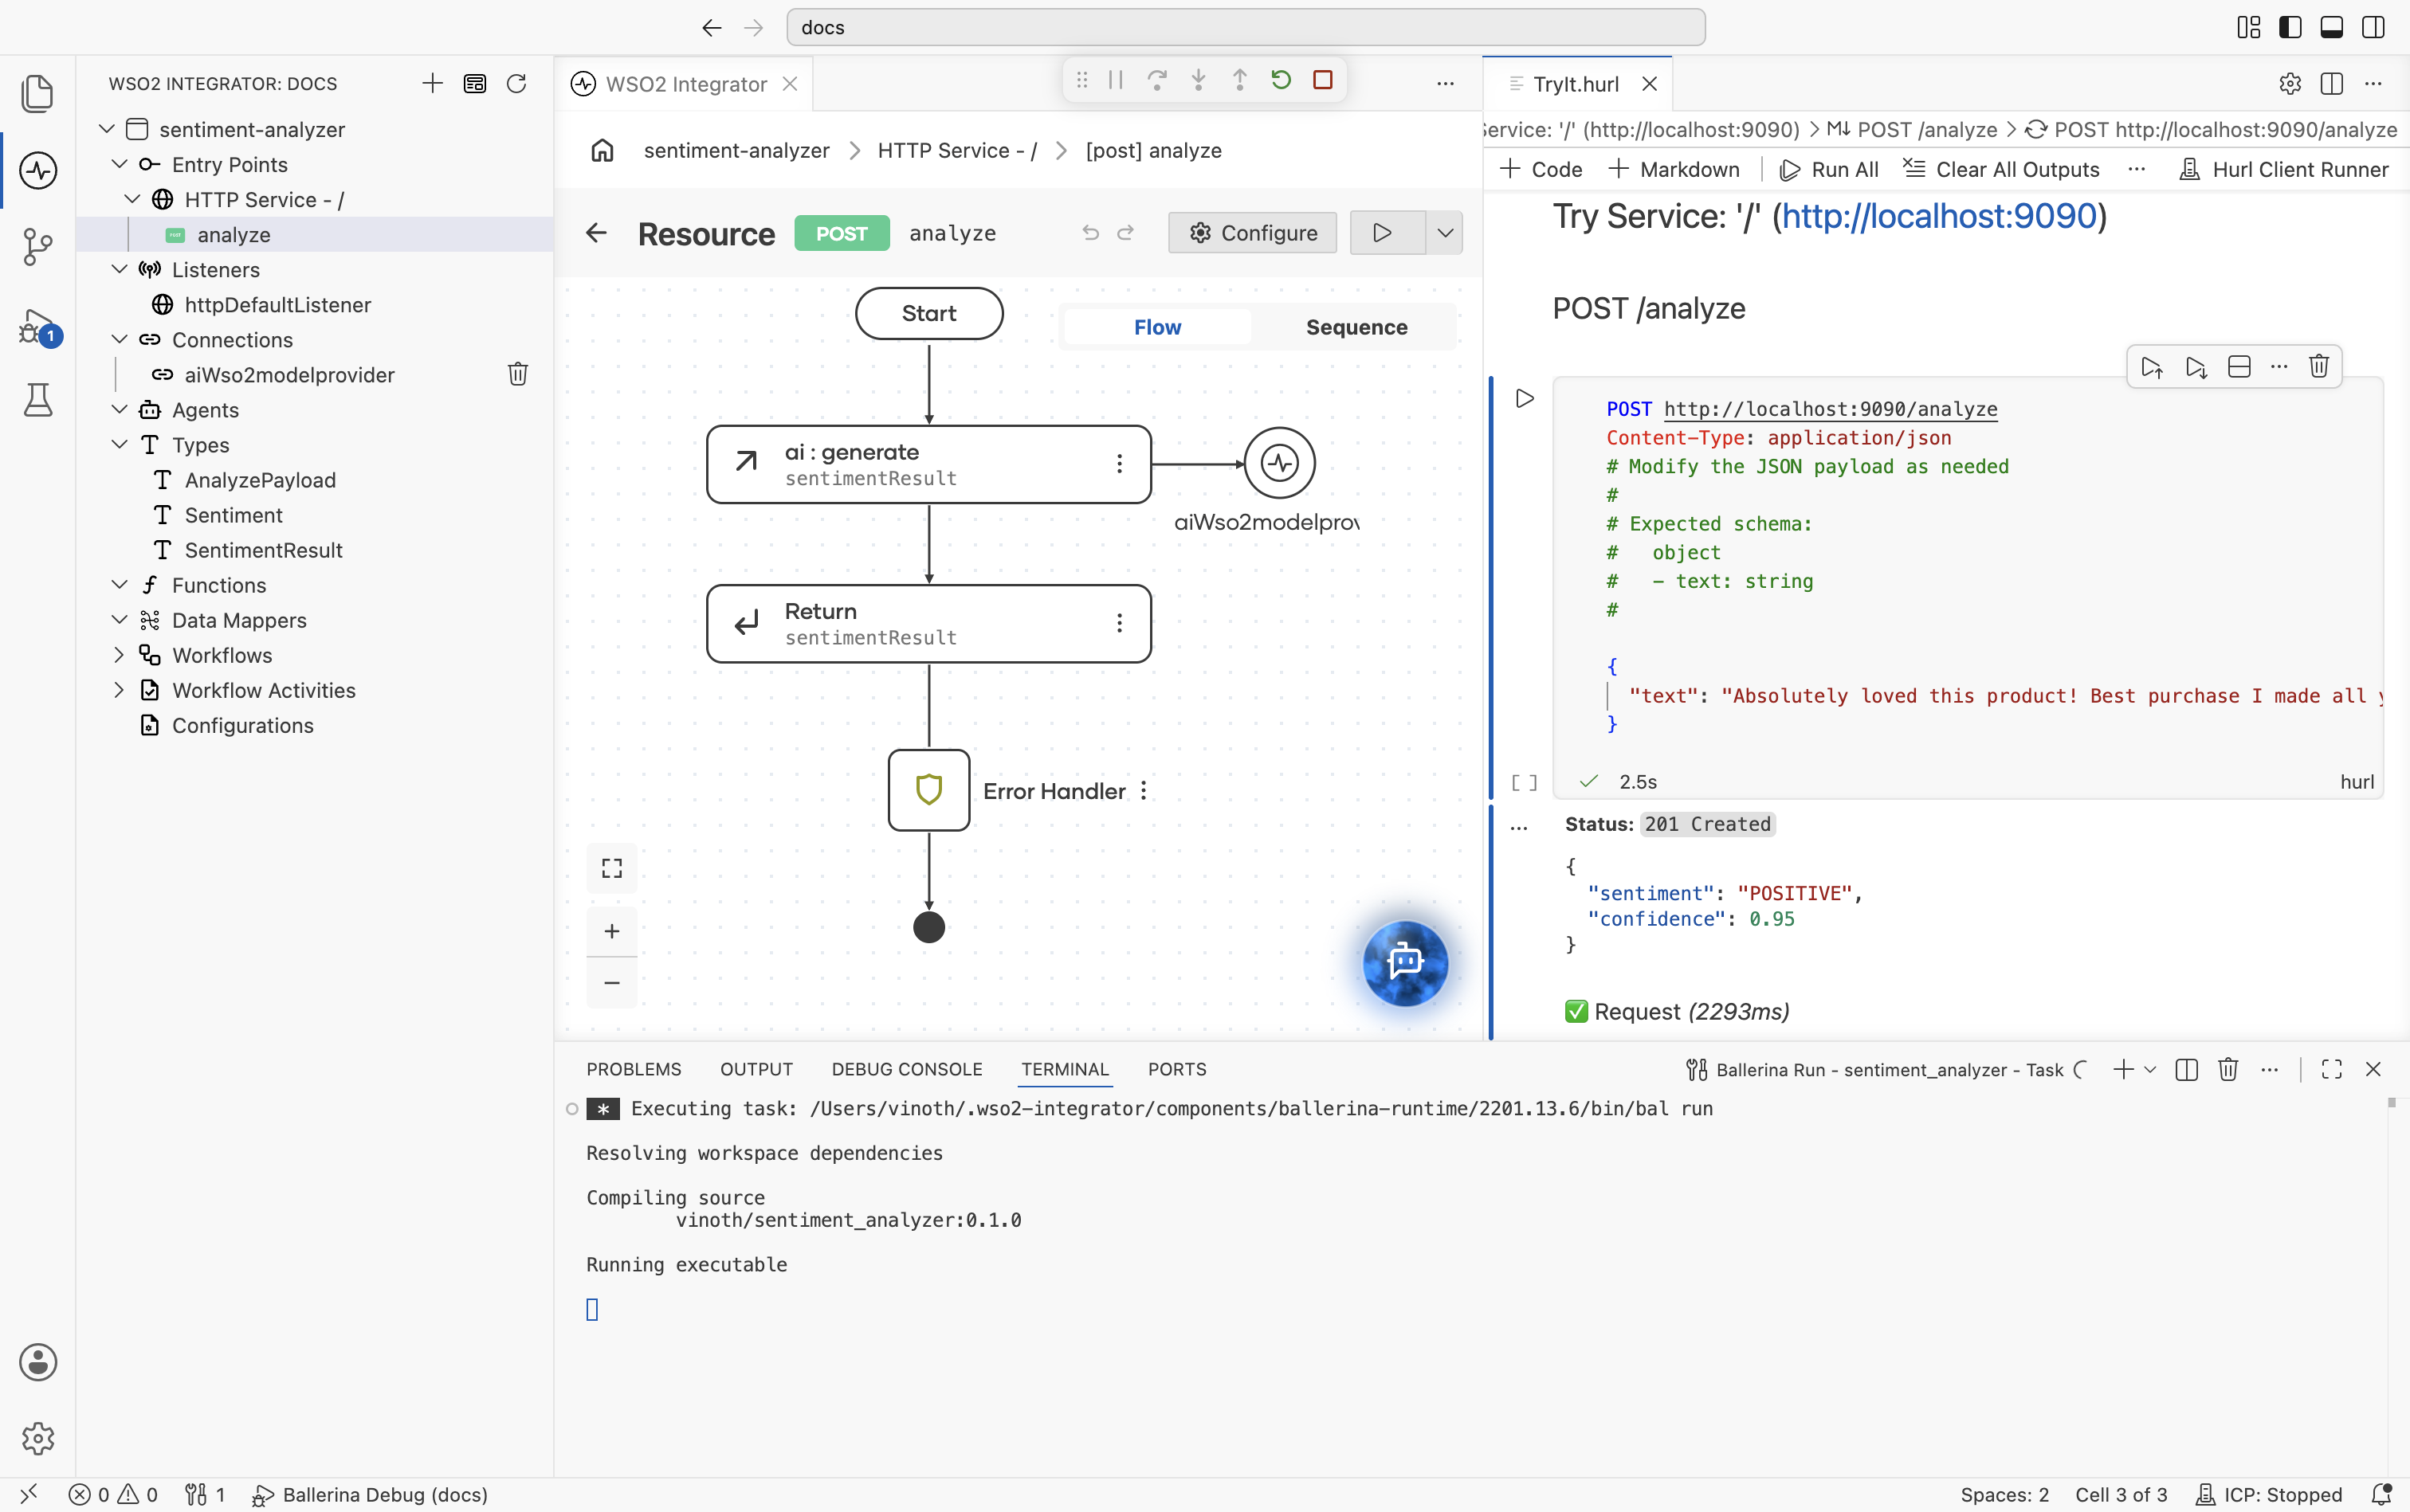The height and width of the screenshot is (1512, 2410).
Task: Click the debug Stop square button
Action: 1321,80
